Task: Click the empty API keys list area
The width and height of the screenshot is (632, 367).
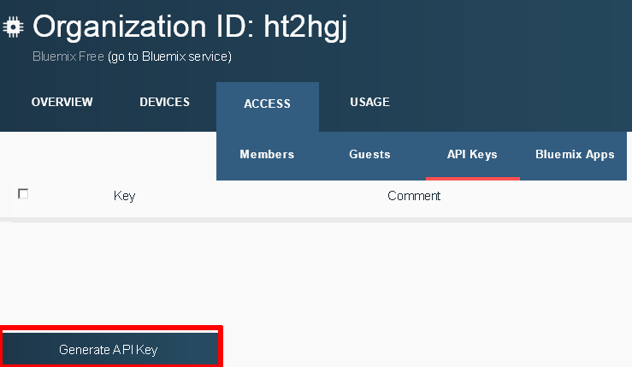Action: click(316, 272)
